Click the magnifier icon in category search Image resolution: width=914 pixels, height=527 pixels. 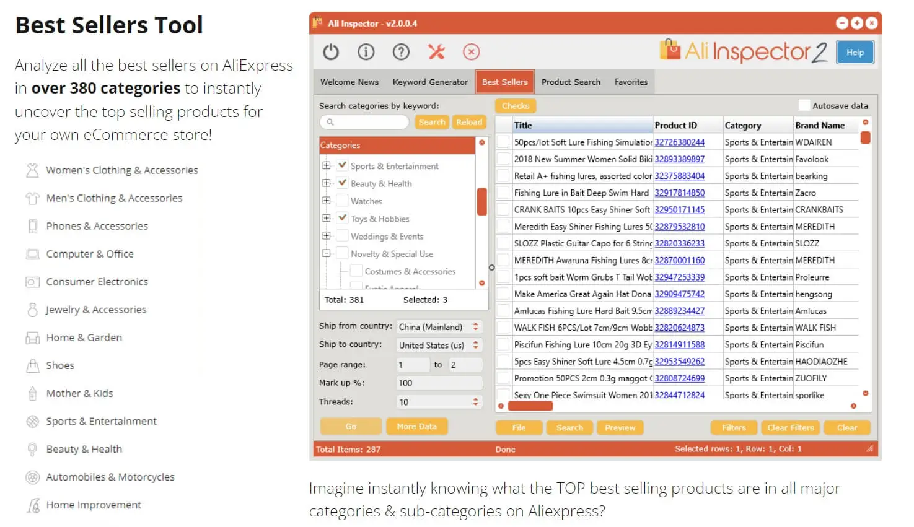(x=330, y=123)
